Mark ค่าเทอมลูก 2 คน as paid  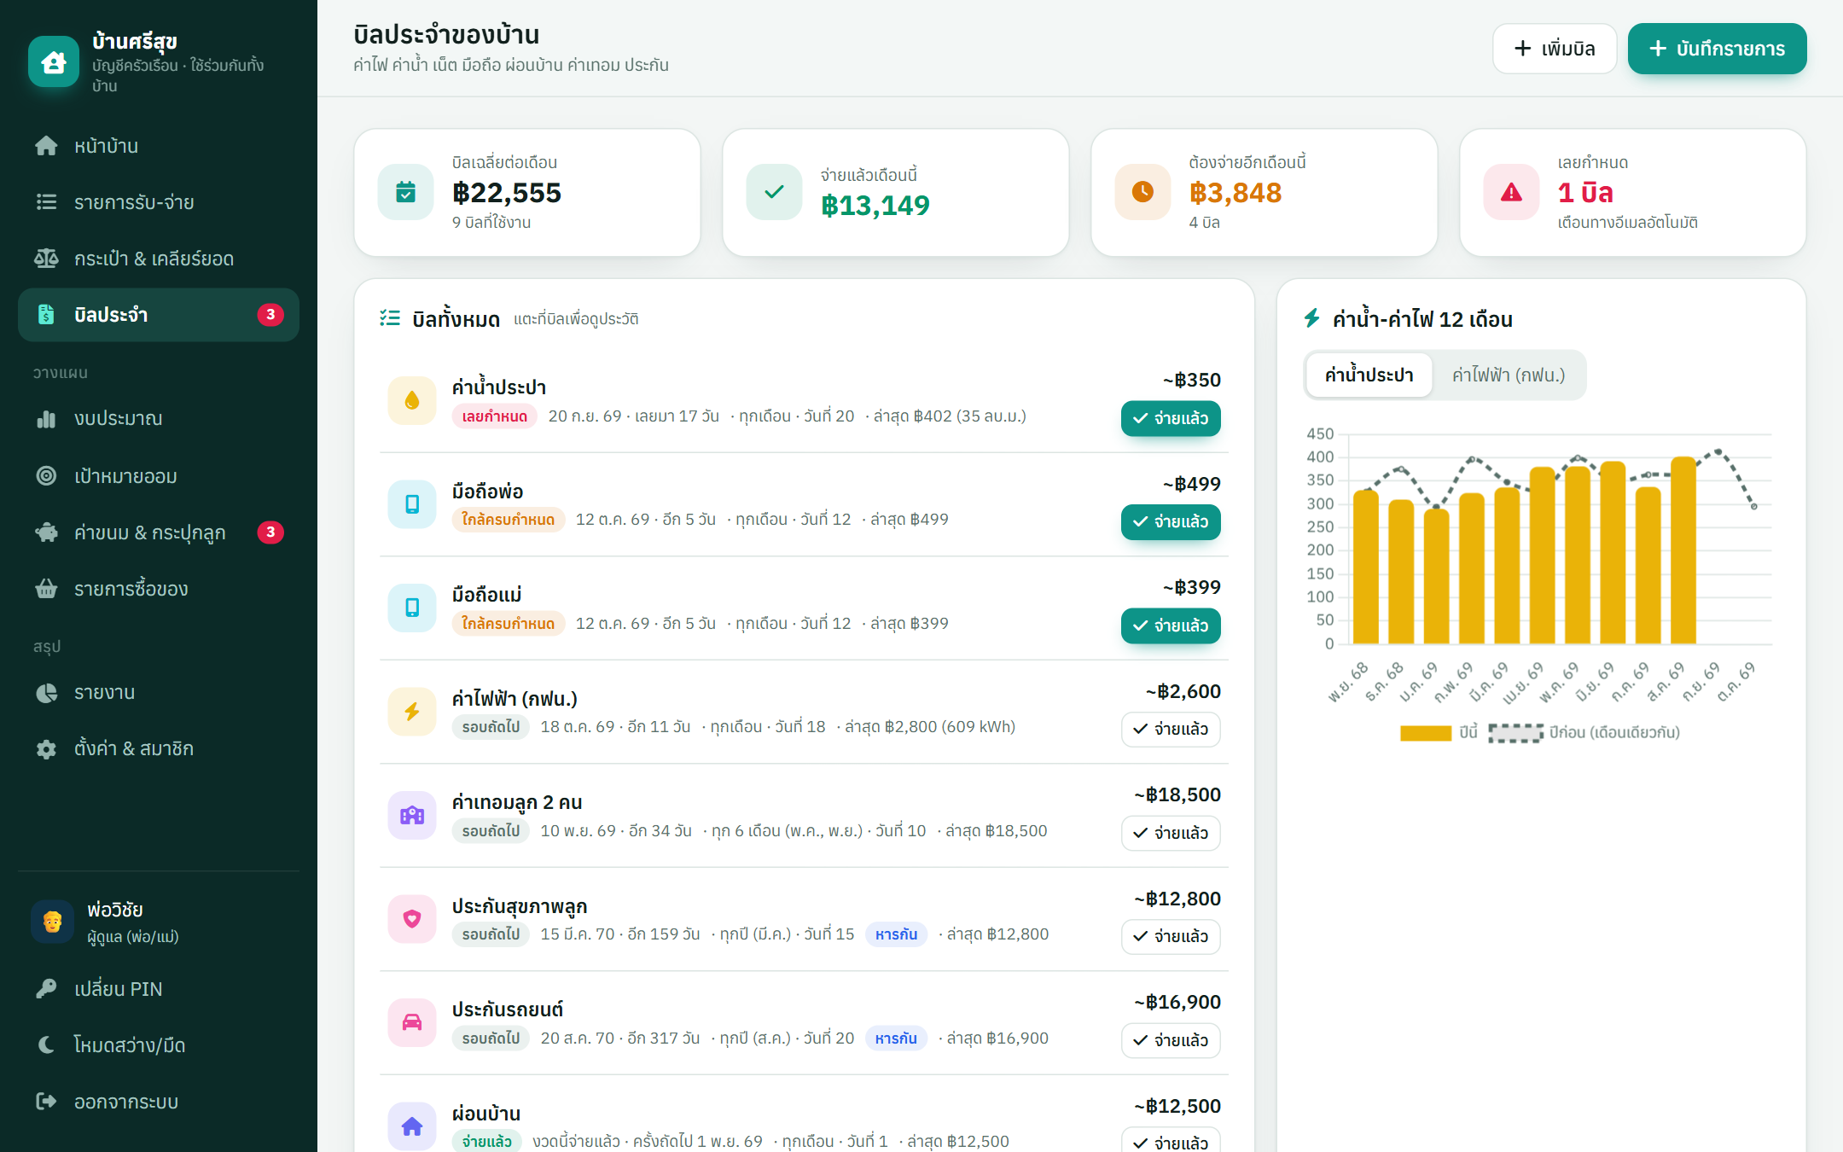click(x=1171, y=833)
